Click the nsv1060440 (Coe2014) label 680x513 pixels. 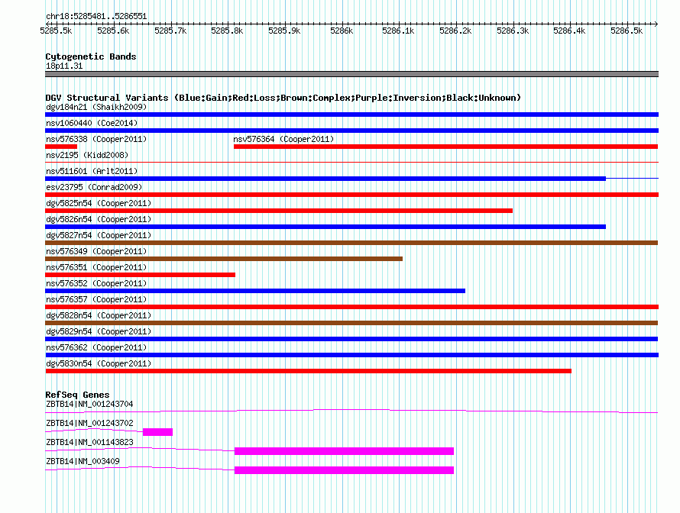[x=92, y=123]
